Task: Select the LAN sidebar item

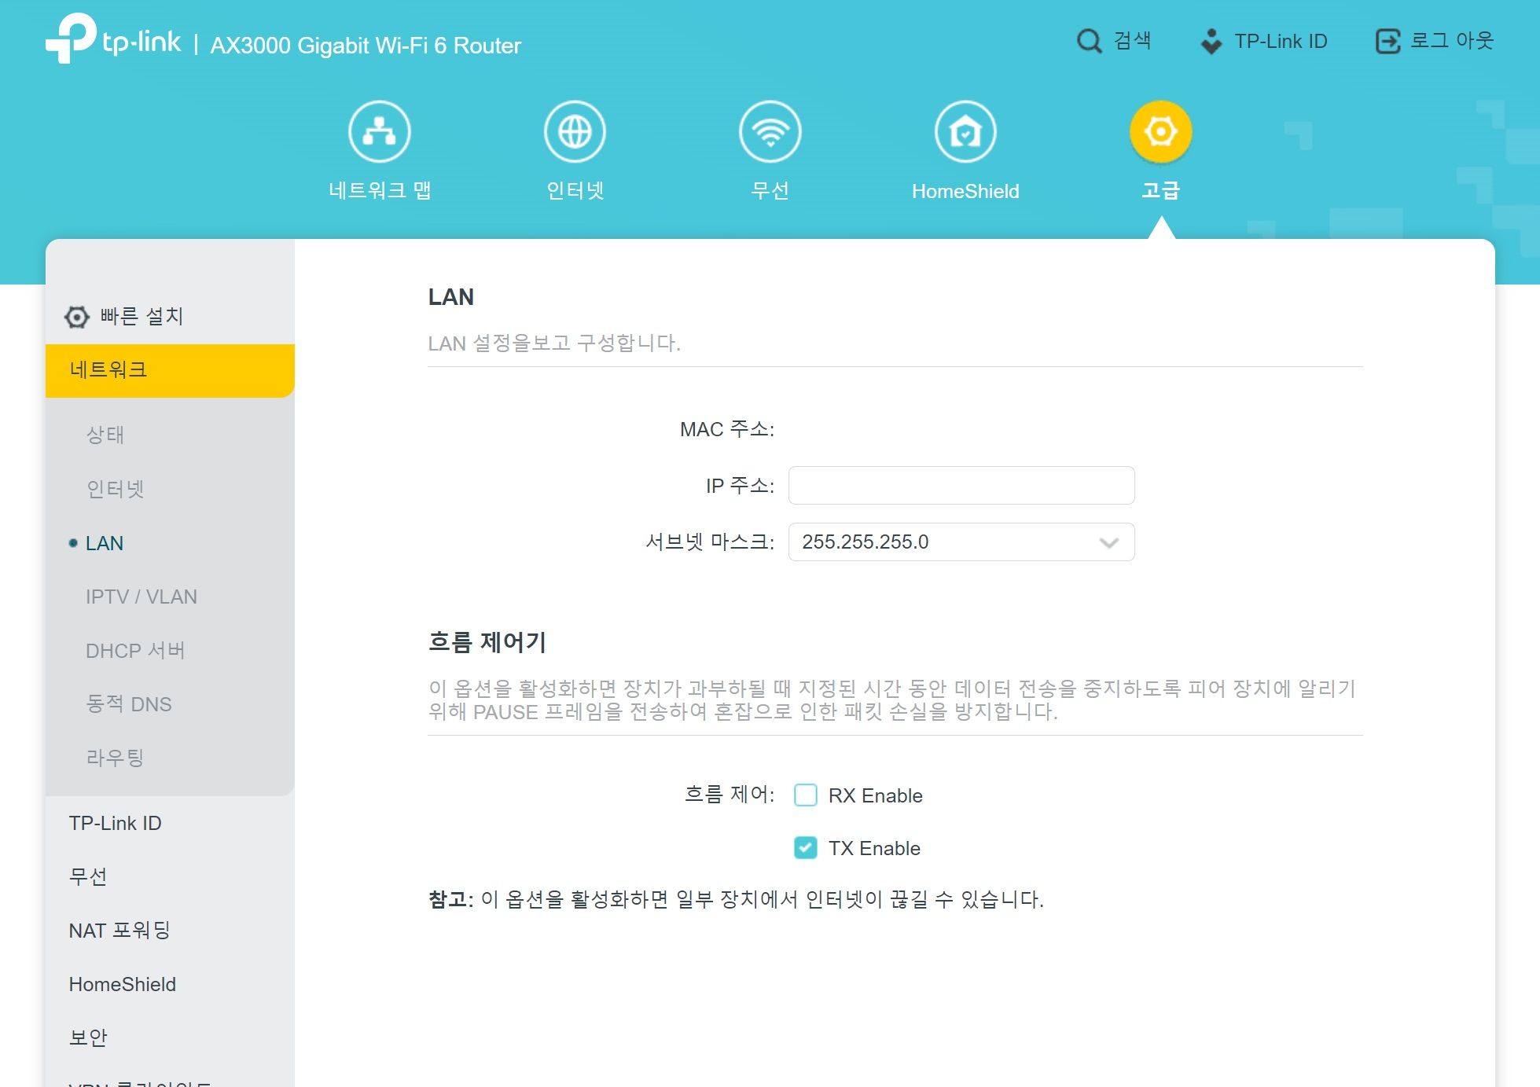Action: click(x=105, y=543)
